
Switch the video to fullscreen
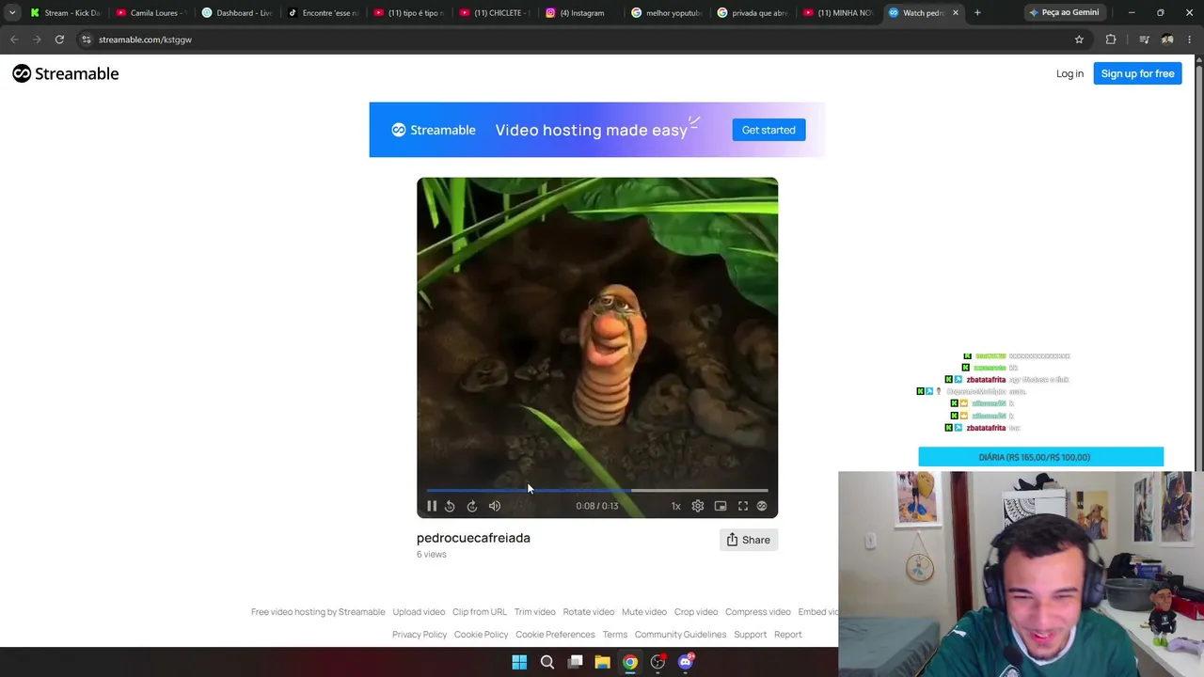pos(743,506)
